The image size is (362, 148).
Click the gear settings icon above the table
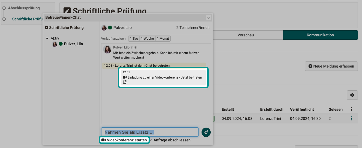[352, 95]
